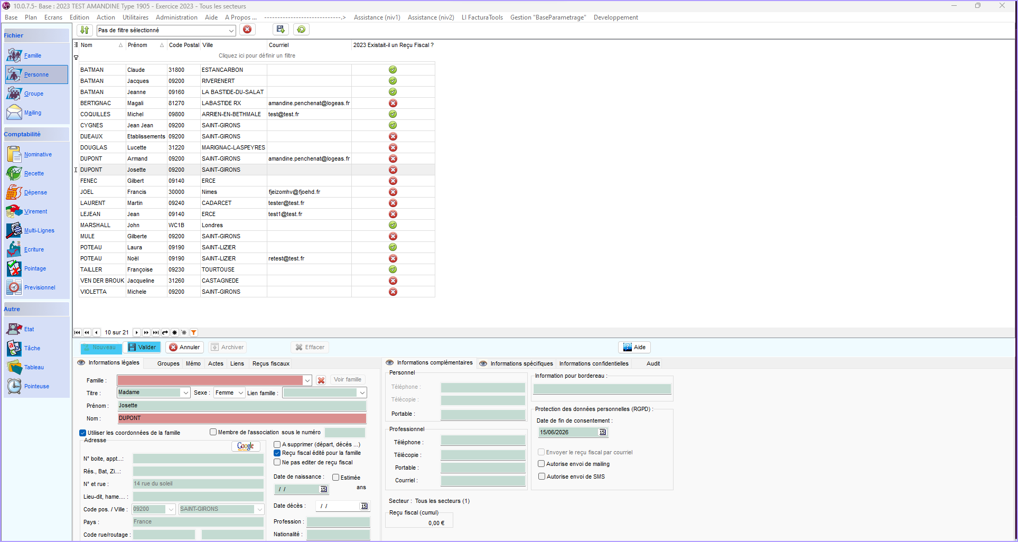Open the Titre dropdown showing Madame
1018x542 pixels.
pyautogui.click(x=185, y=393)
